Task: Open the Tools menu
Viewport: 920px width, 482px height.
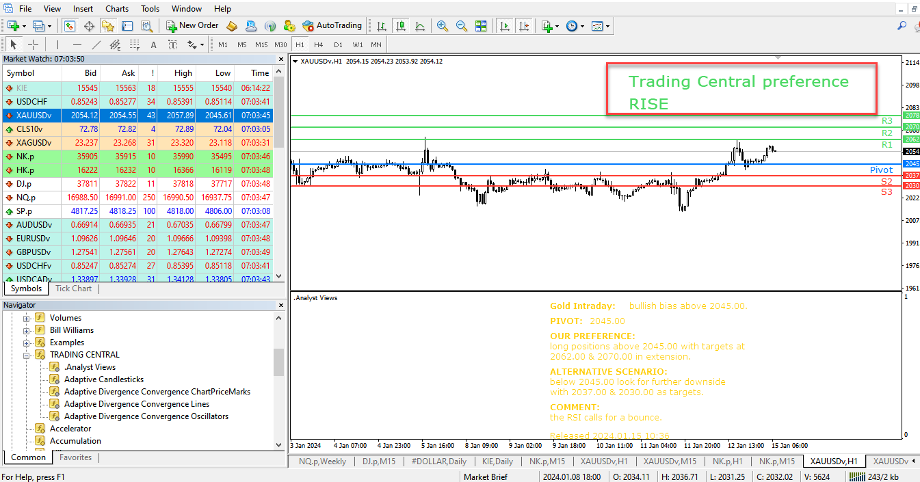Action: [x=150, y=9]
